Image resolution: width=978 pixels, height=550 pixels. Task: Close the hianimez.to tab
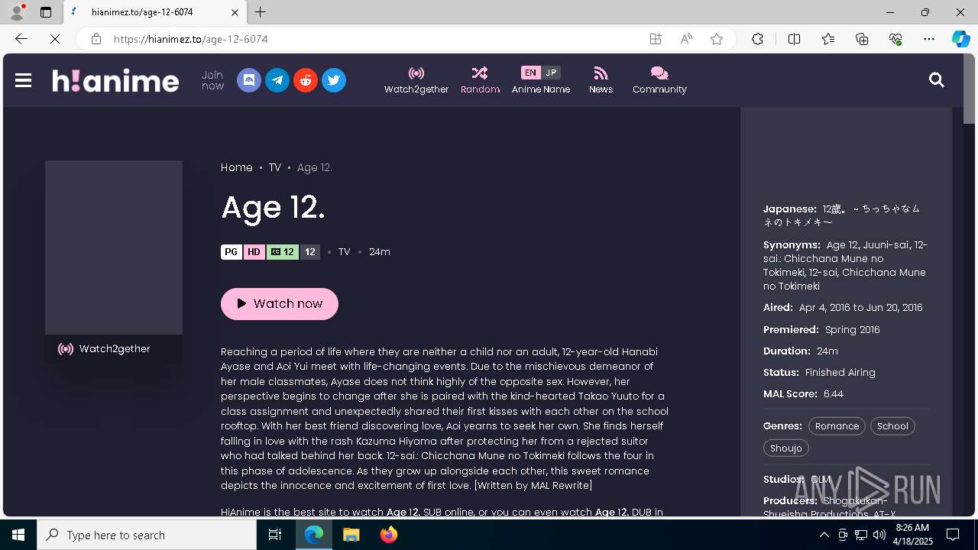235,12
